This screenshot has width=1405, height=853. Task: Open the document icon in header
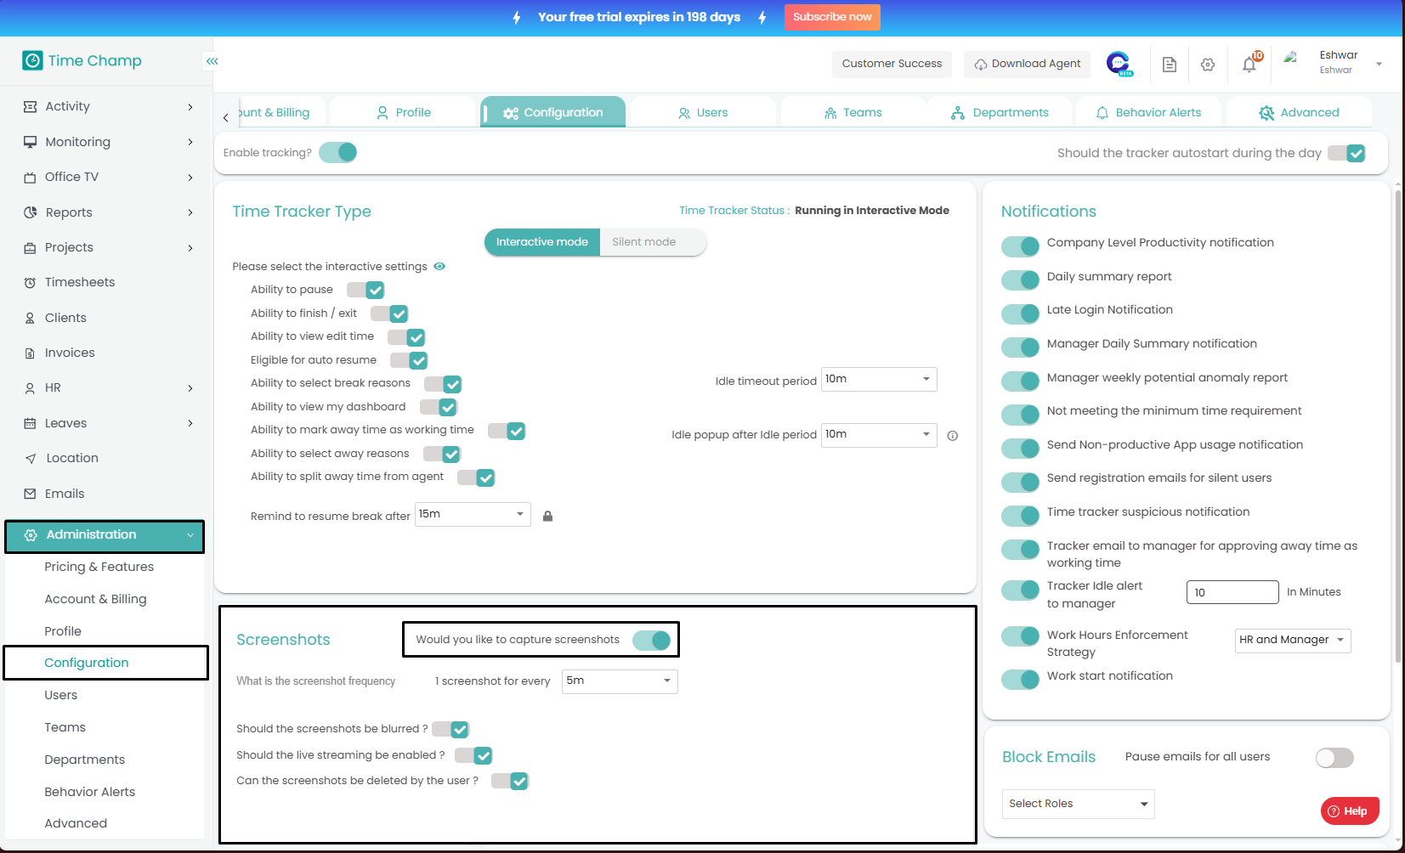pyautogui.click(x=1170, y=65)
